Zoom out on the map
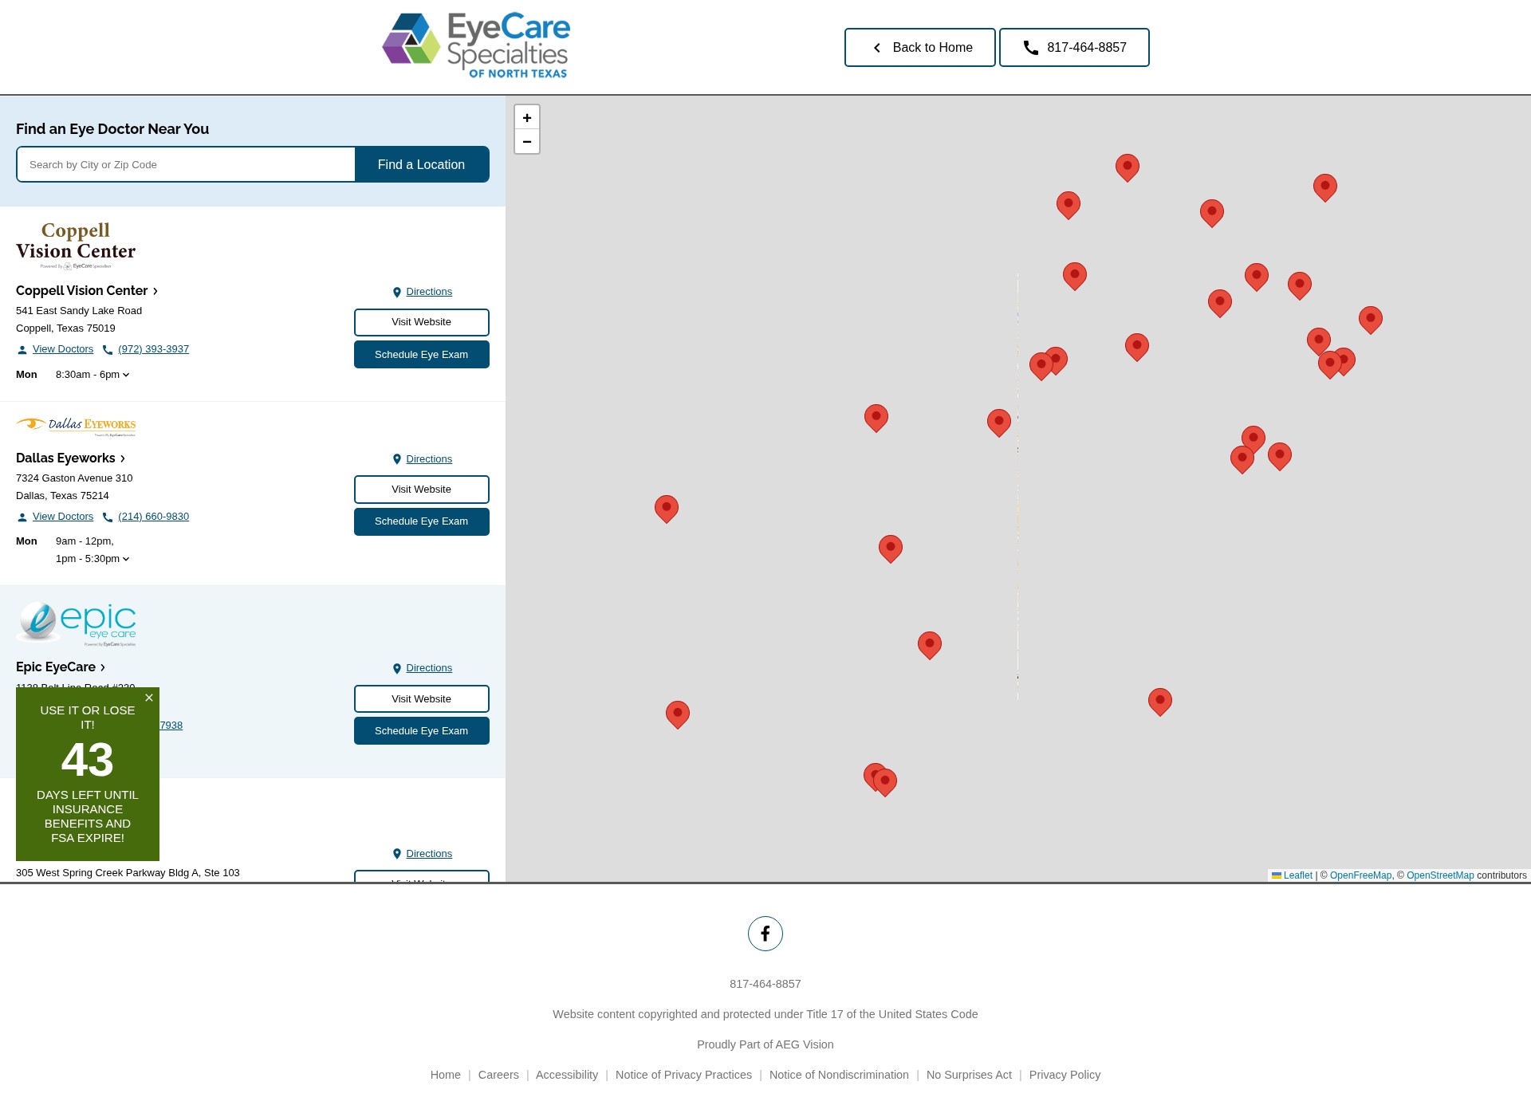 tap(527, 141)
